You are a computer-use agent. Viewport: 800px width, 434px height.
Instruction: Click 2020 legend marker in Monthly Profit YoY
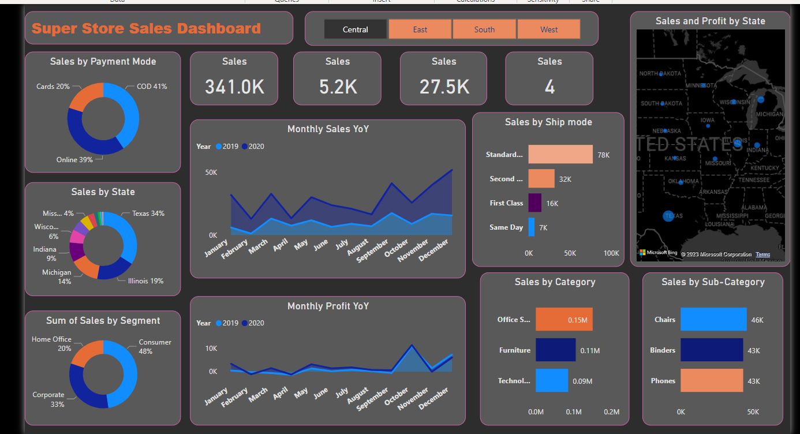pyautogui.click(x=245, y=323)
